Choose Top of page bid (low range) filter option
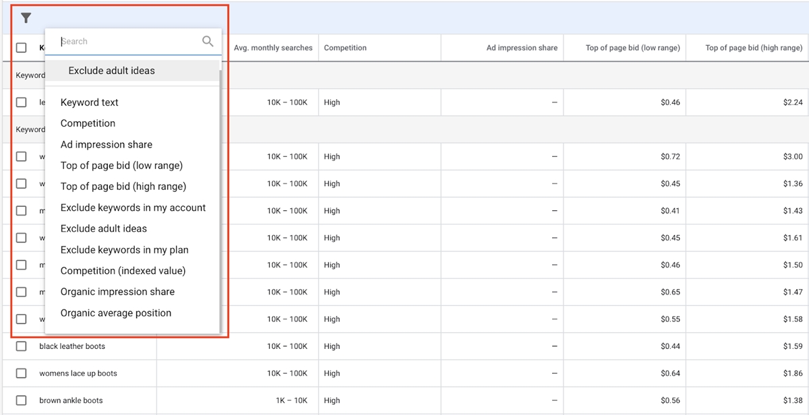The width and height of the screenshot is (809, 415). pyautogui.click(x=121, y=165)
